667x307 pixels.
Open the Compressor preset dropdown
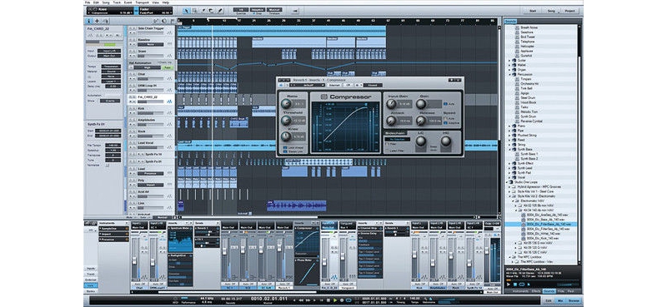pyautogui.click(x=308, y=85)
